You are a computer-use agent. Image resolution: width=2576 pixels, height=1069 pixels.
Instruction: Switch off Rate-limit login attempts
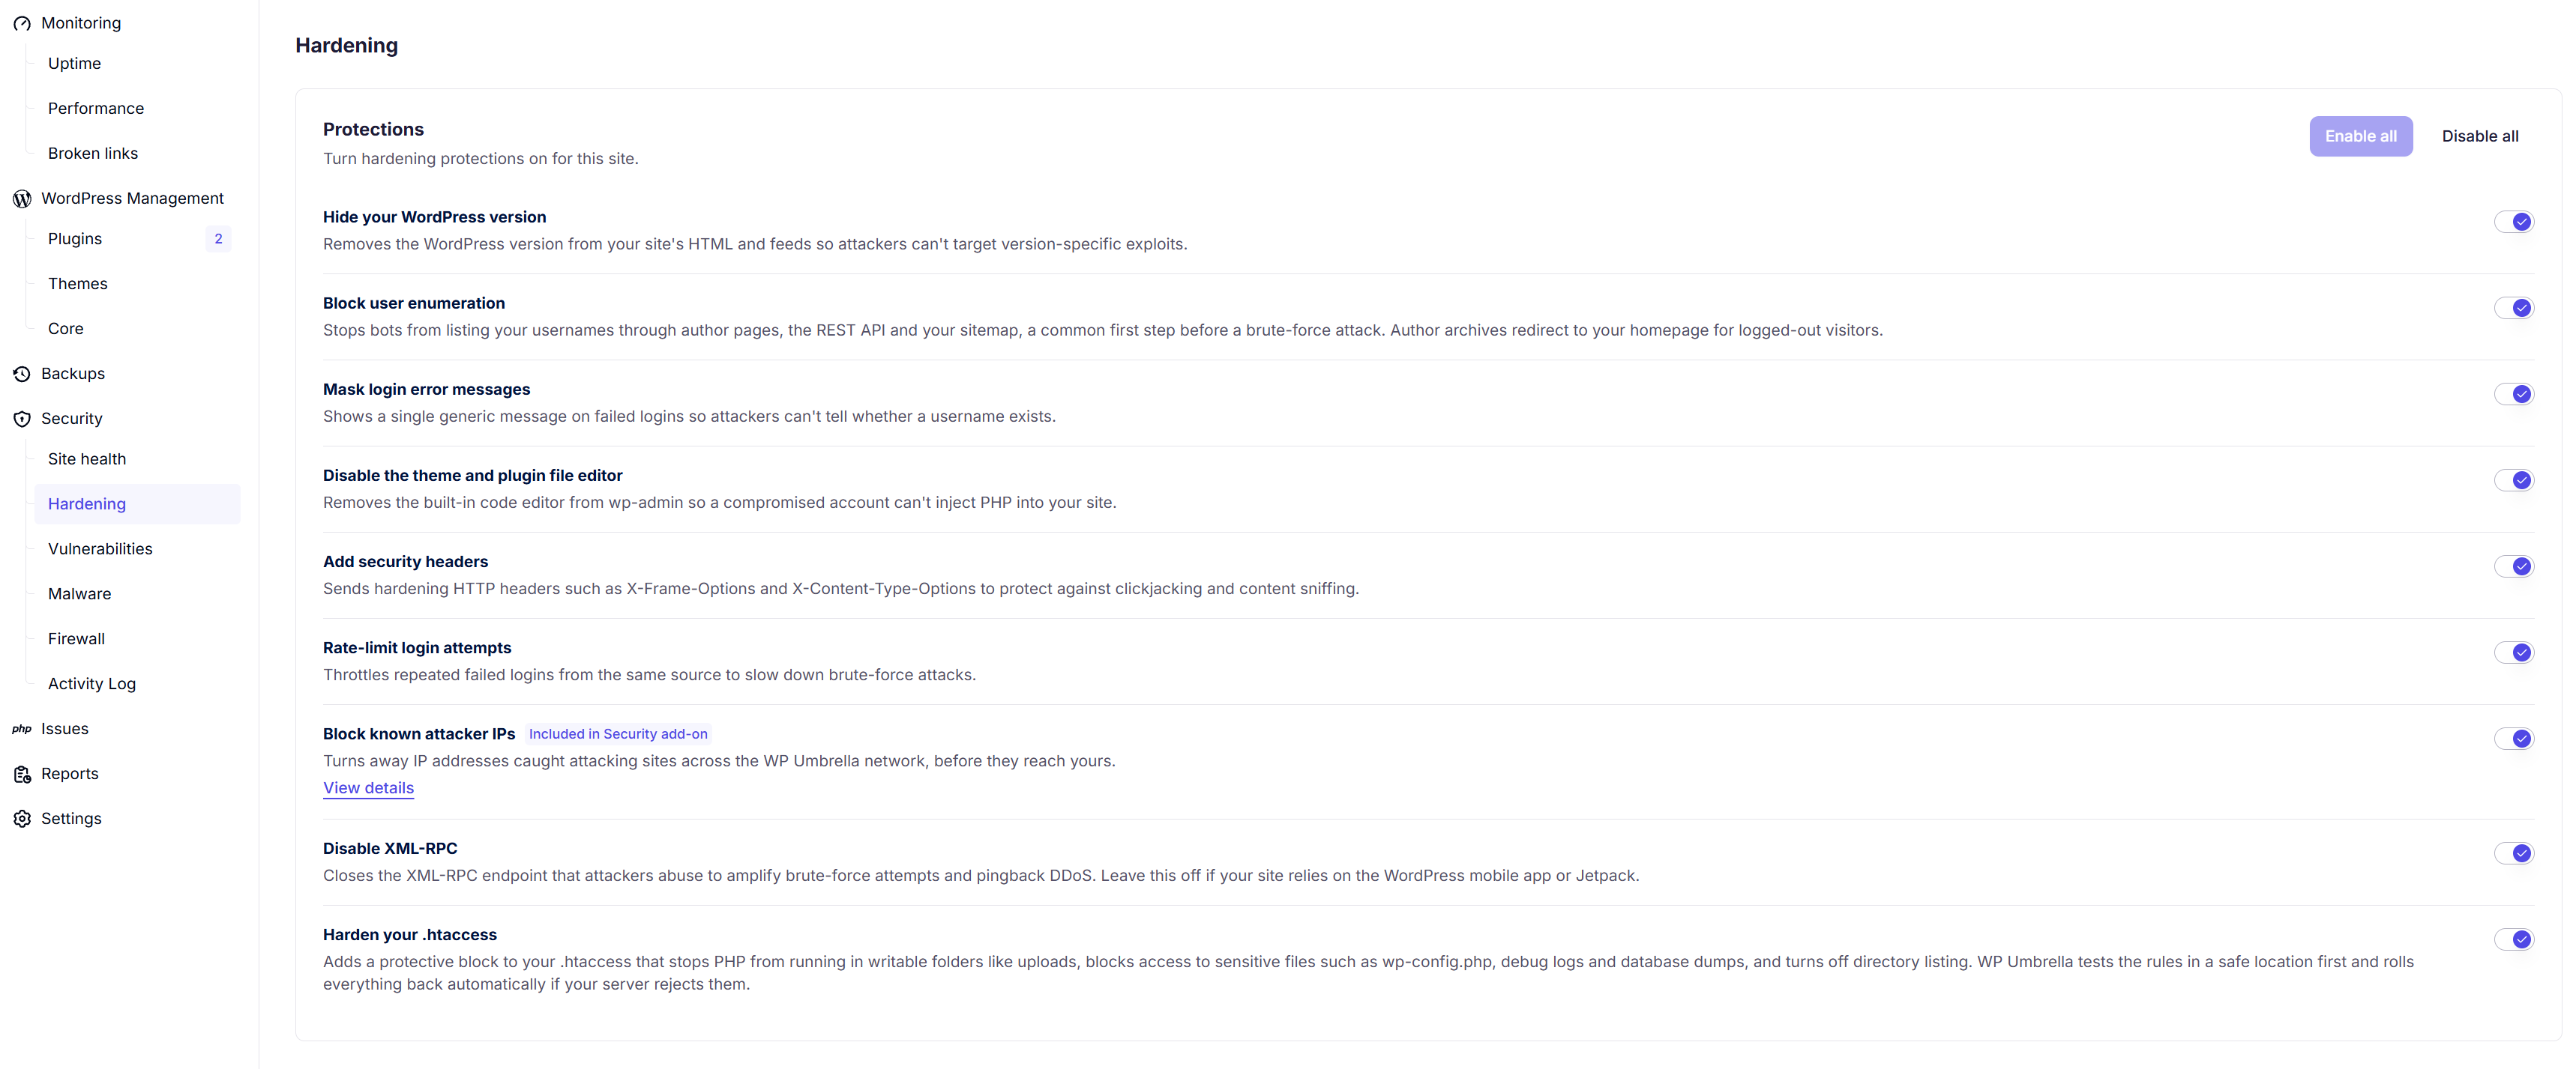point(2513,652)
